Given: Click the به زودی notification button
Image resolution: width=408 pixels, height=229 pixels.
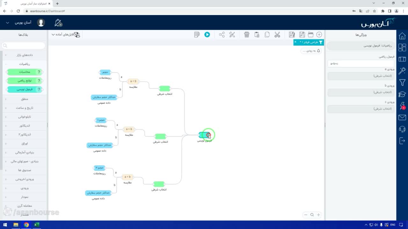Looking at the screenshot, I should pyautogui.click(x=311, y=51).
